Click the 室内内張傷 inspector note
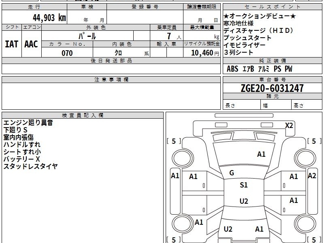Viewport: 324px width, 243px height. pyautogui.click(x=18, y=137)
